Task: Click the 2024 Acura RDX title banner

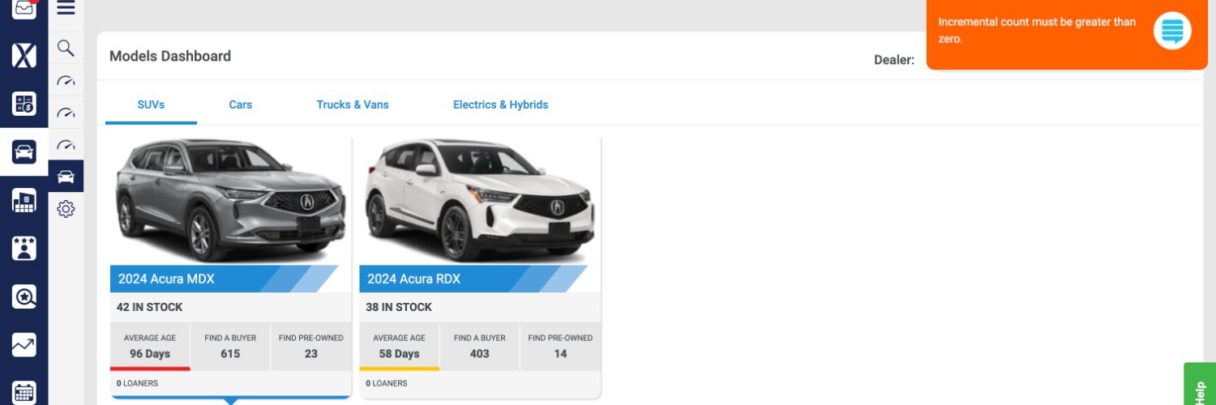Action: 473,279
